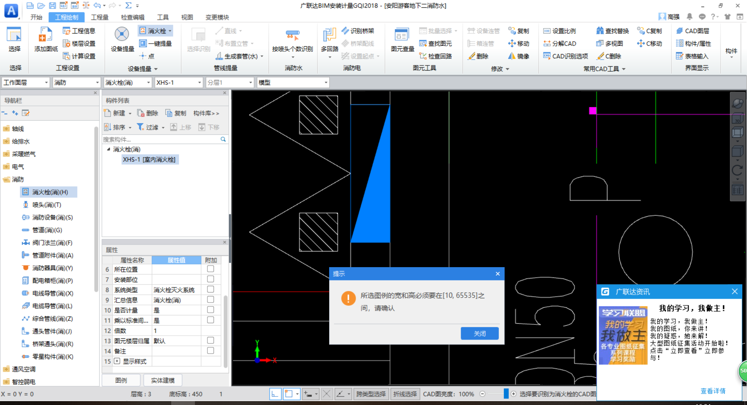
Task: Click 查找替换 find and replace tool
Action: point(613,31)
